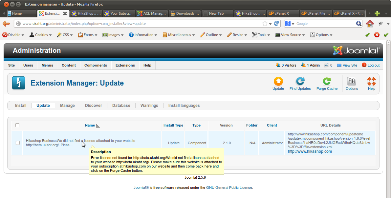Open the Forms dropdown menu
The image size is (391, 198).
click(88, 35)
